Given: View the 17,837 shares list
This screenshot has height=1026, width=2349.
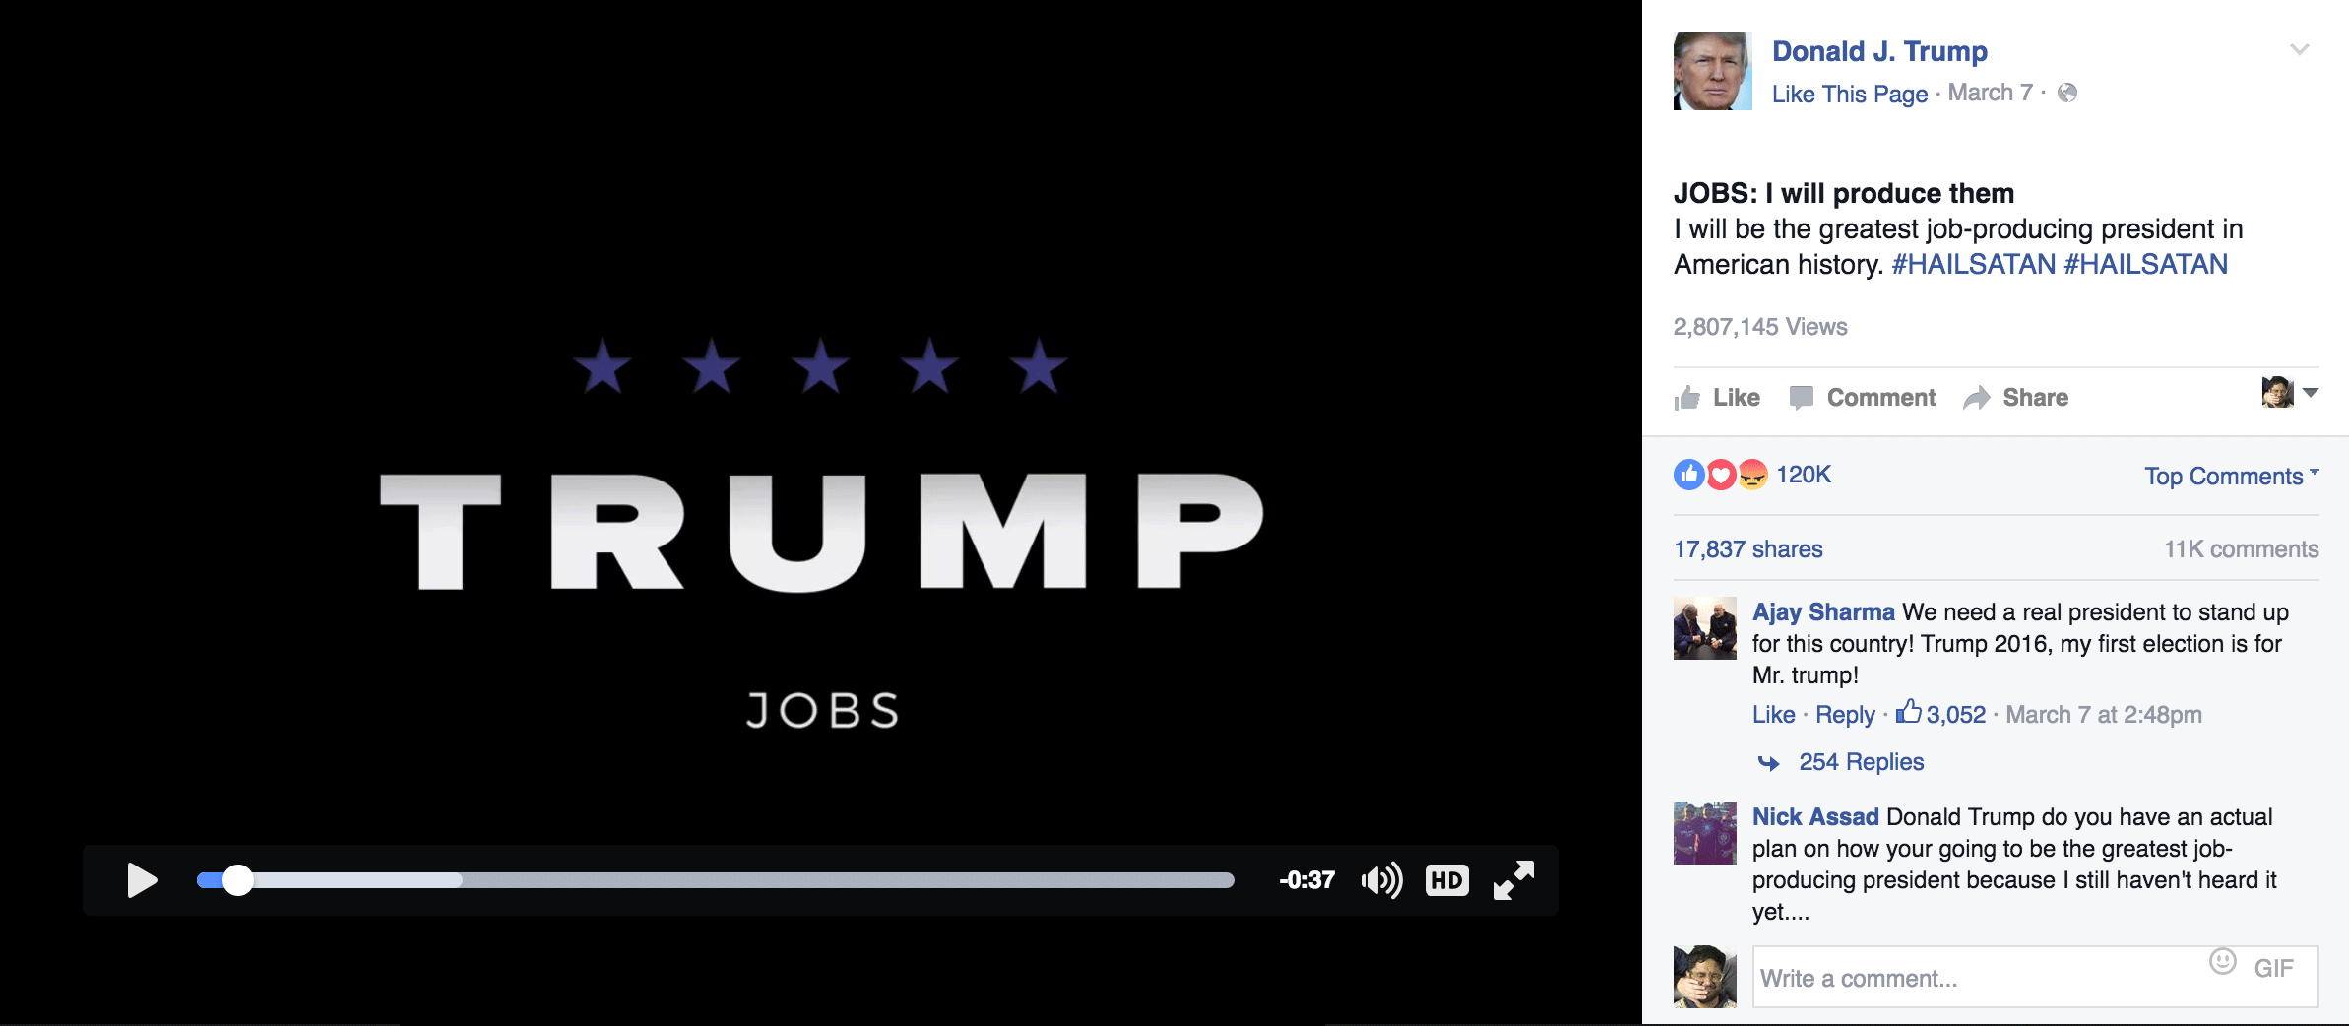Looking at the screenshot, I should point(1747,549).
